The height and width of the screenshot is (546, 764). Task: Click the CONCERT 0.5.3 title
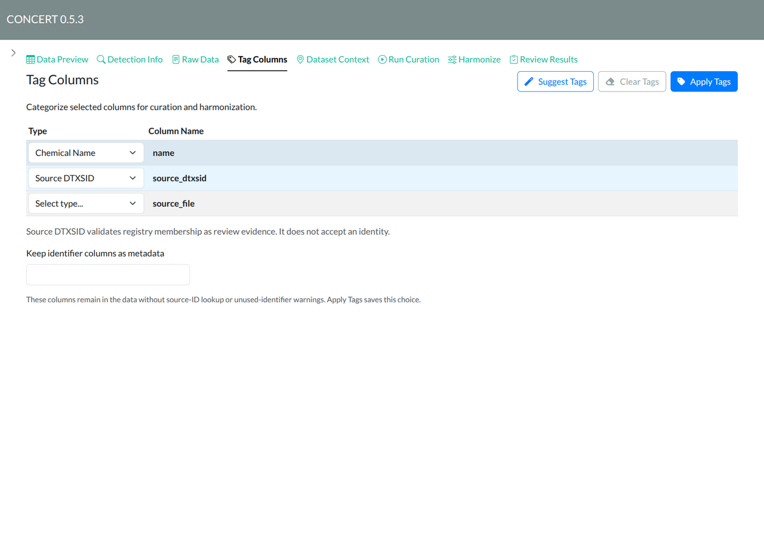(45, 19)
